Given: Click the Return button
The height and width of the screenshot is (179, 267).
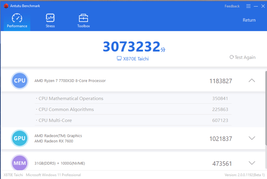Looking at the screenshot, I should pyautogui.click(x=249, y=20).
